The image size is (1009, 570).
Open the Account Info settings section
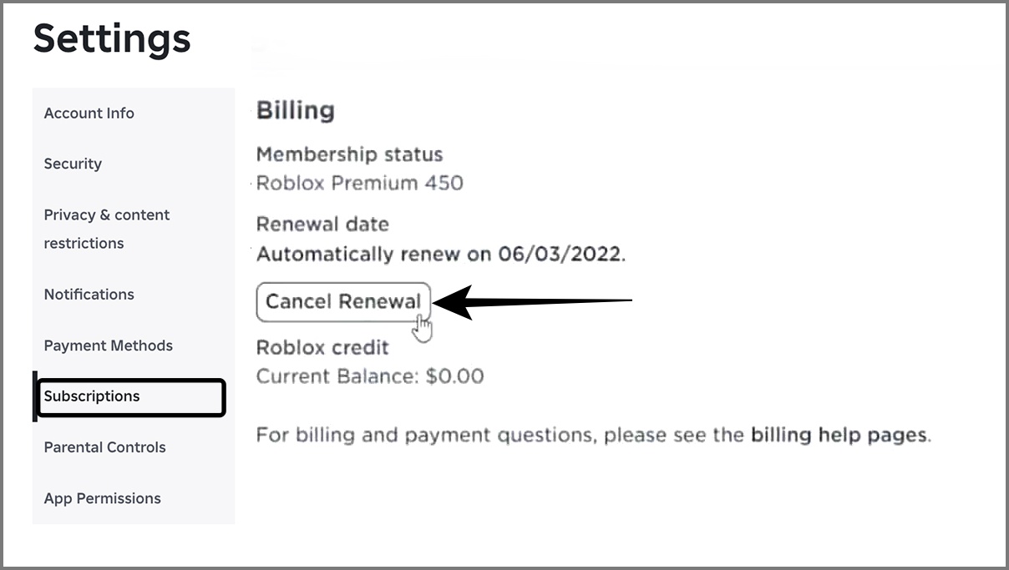pos(89,113)
